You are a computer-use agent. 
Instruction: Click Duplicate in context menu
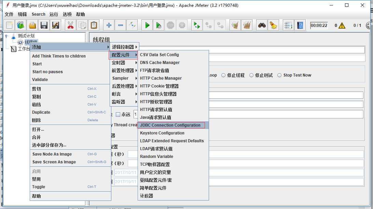[x=70, y=112]
